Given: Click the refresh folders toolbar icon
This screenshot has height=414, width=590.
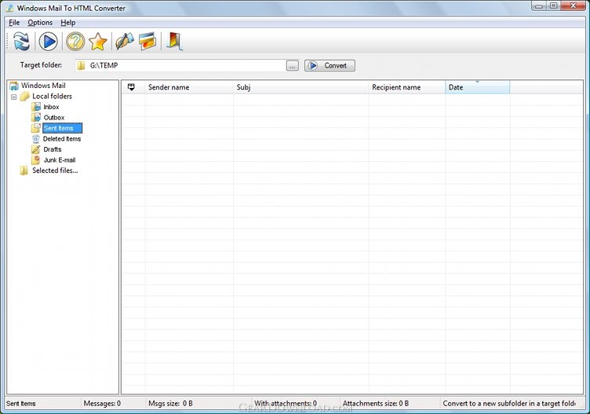Looking at the screenshot, I should tap(21, 41).
